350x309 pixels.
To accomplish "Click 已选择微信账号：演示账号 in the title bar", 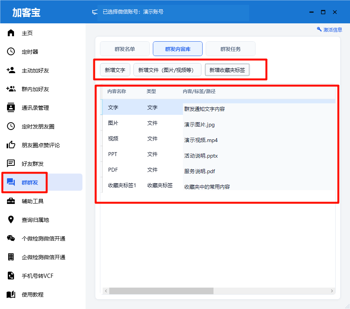I will click(x=133, y=12).
